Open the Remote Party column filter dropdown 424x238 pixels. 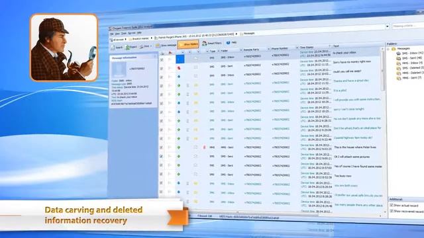pyautogui.click(x=268, y=49)
